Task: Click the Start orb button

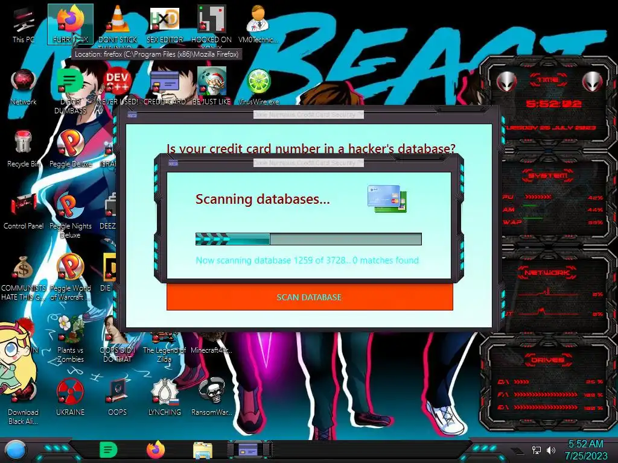Action: (x=16, y=450)
